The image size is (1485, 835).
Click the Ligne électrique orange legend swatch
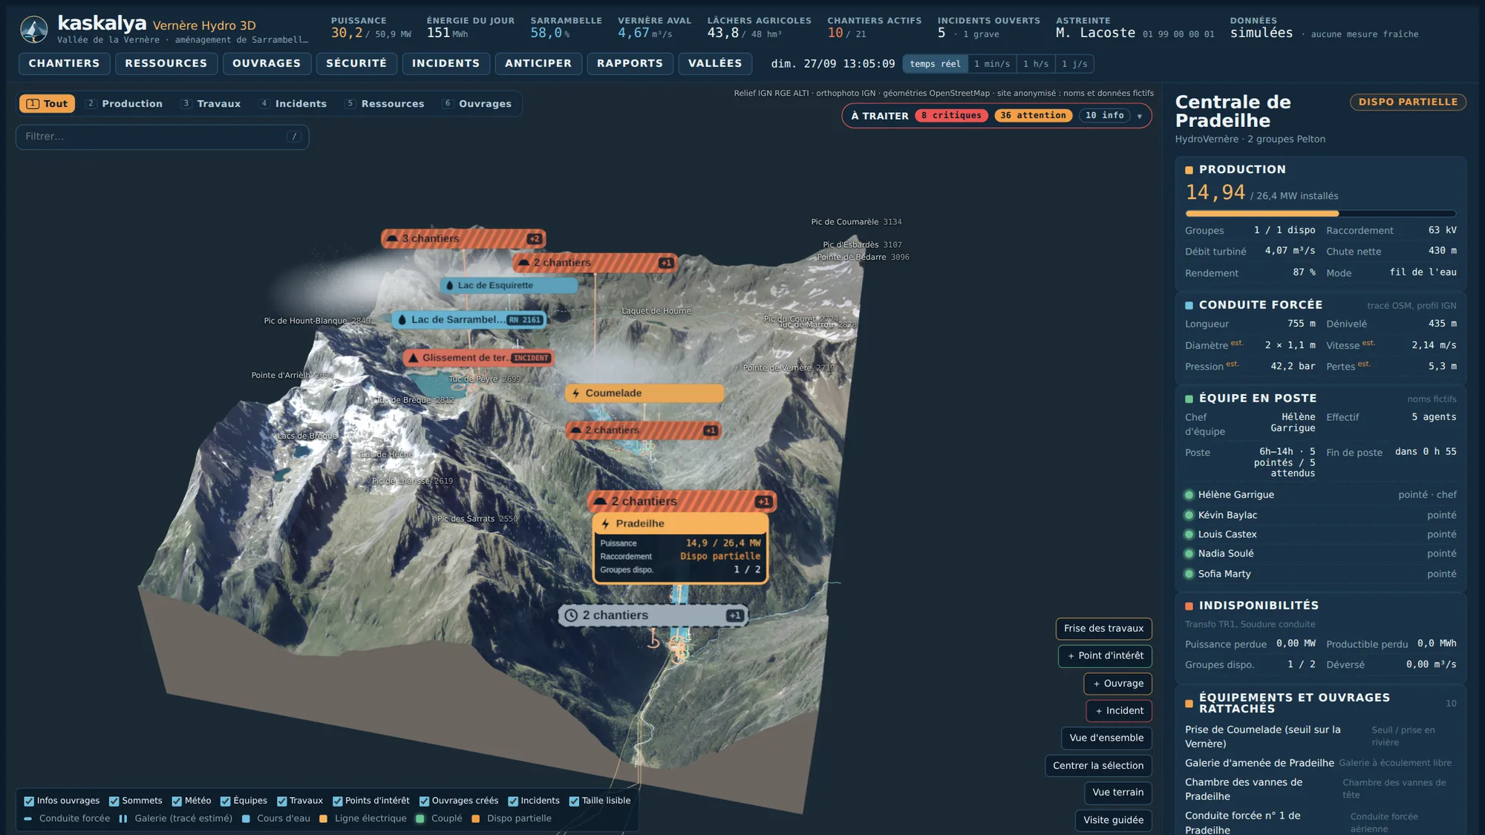(323, 819)
